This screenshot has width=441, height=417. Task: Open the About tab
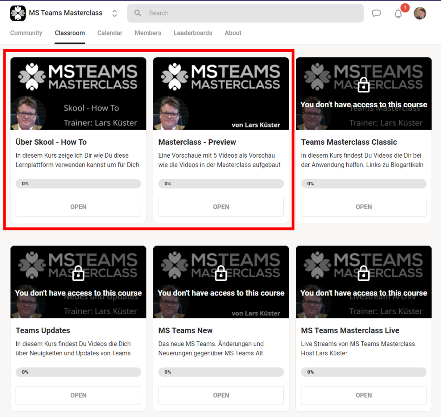point(233,33)
